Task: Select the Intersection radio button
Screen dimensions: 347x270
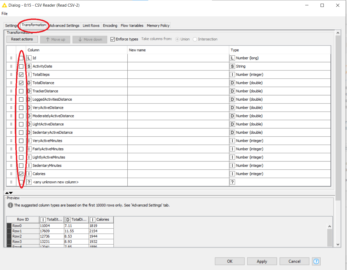Action: (195, 39)
